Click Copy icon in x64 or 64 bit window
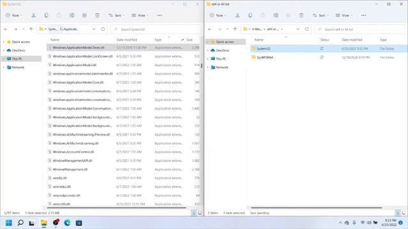This screenshot has width=408, height=229. pos(251,15)
